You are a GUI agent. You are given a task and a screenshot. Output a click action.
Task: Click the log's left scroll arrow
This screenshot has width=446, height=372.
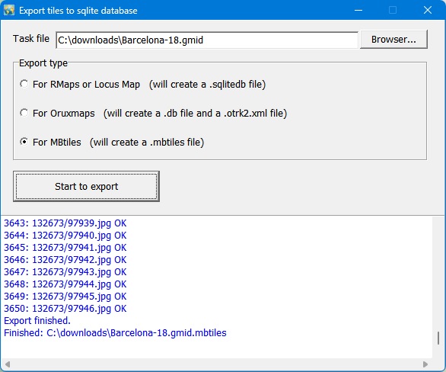coord(8,364)
